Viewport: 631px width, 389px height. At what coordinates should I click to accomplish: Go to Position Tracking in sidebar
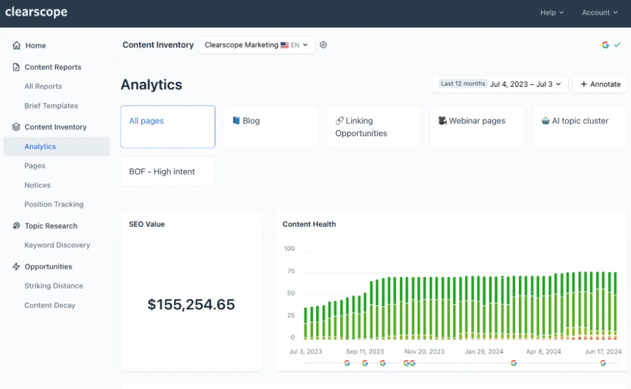(54, 204)
